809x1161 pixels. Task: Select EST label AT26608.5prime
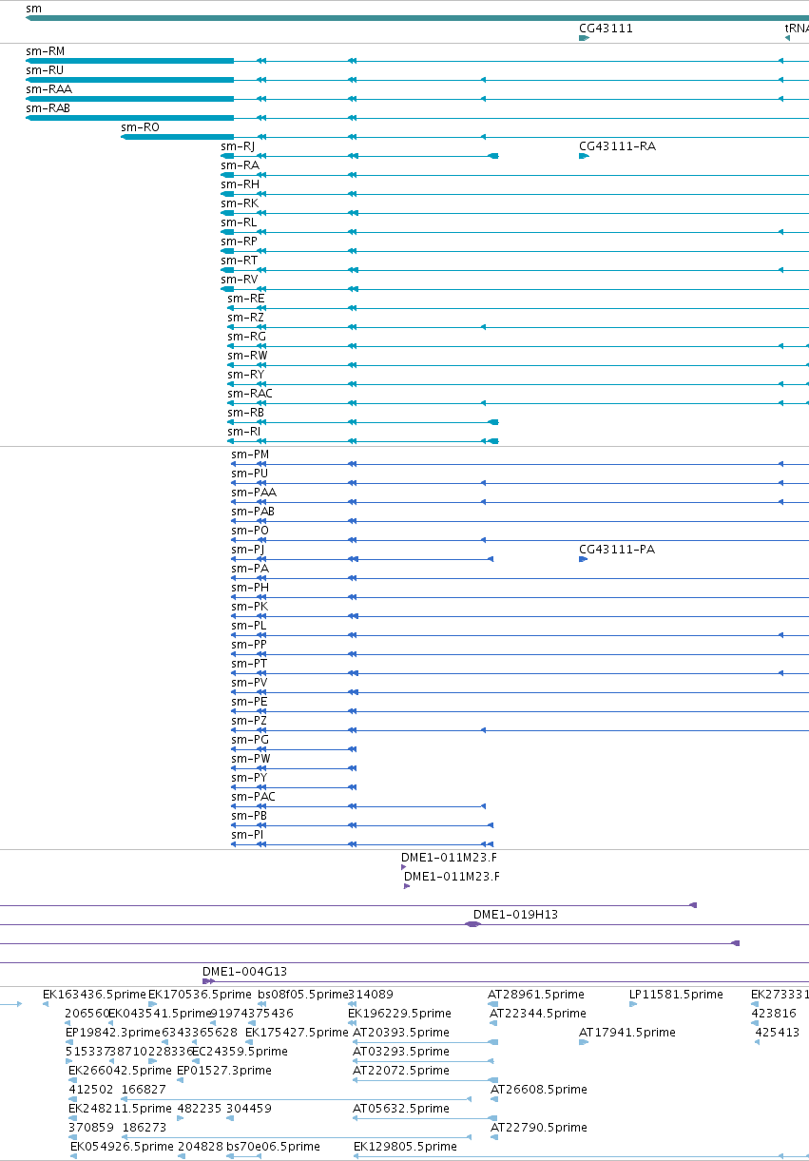pyautogui.click(x=539, y=1090)
